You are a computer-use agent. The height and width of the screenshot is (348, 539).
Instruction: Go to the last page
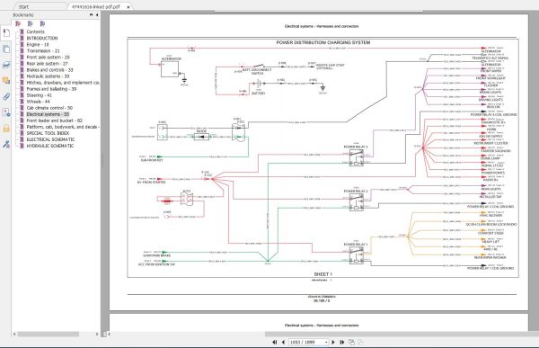click(341, 342)
